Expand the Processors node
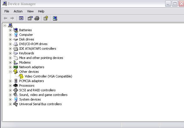This screenshot has height=128, width=184. (10, 86)
